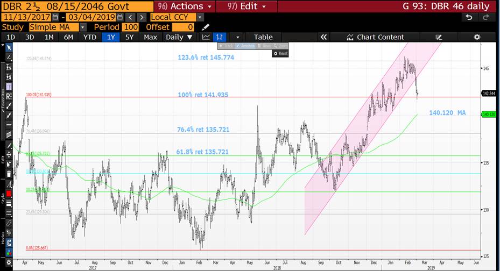The image size is (500, 271).
Task: Select the 6M range tab
Action: (x=68, y=37)
